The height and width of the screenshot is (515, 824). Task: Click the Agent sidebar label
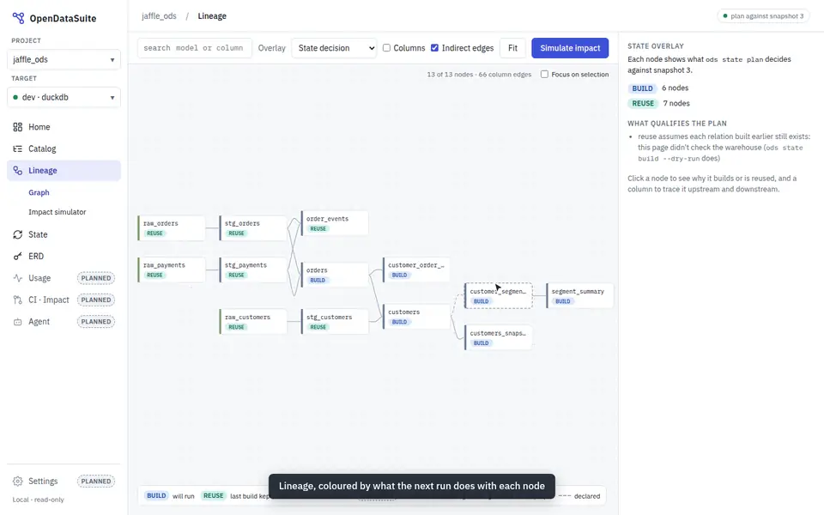[39, 322]
